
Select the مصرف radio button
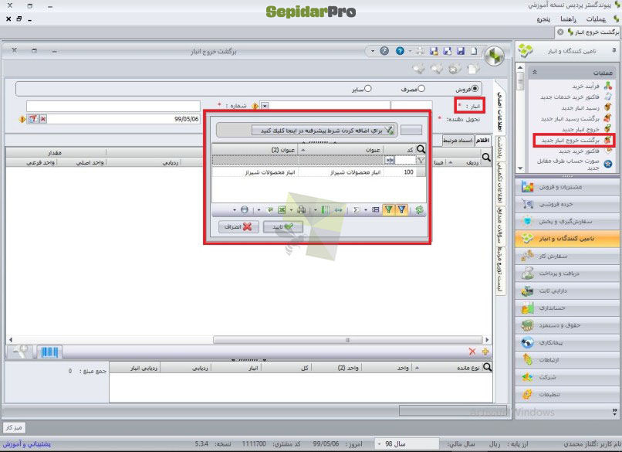[x=421, y=89]
